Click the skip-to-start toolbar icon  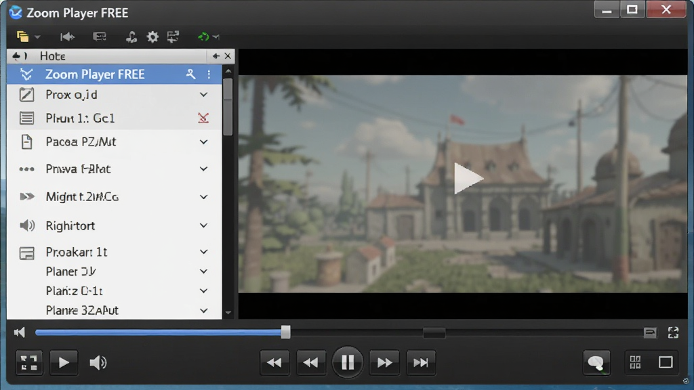(67, 37)
